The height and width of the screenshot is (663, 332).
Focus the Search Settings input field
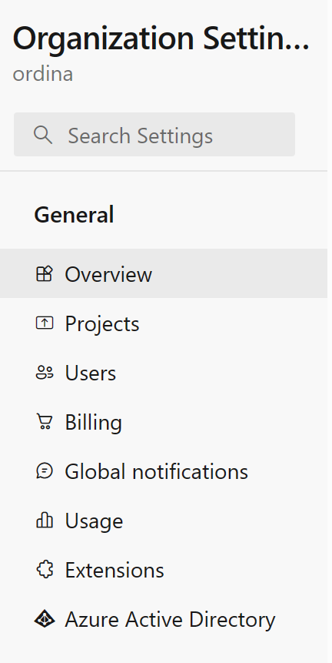tap(154, 135)
